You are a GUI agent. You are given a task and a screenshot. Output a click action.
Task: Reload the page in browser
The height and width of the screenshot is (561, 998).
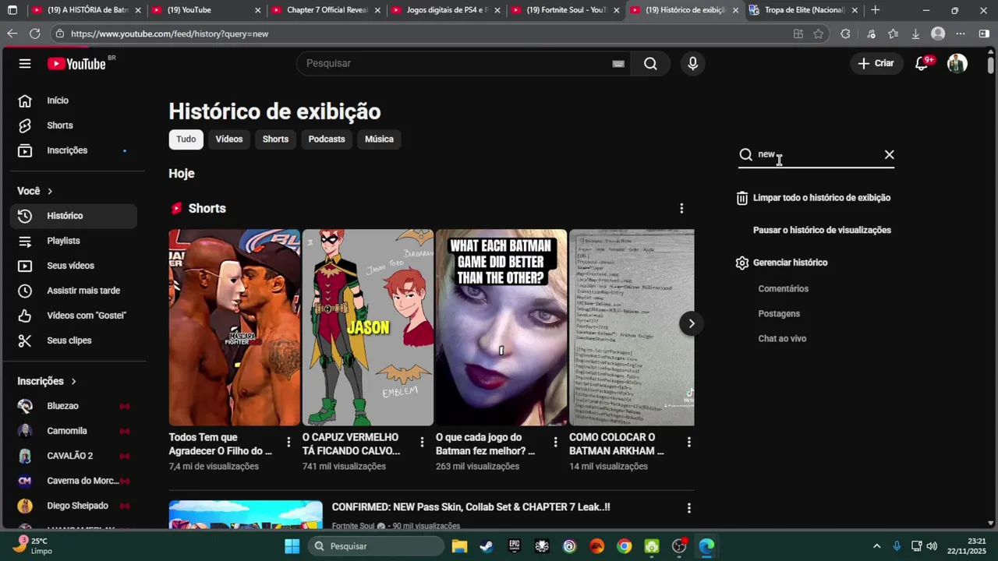(34, 34)
